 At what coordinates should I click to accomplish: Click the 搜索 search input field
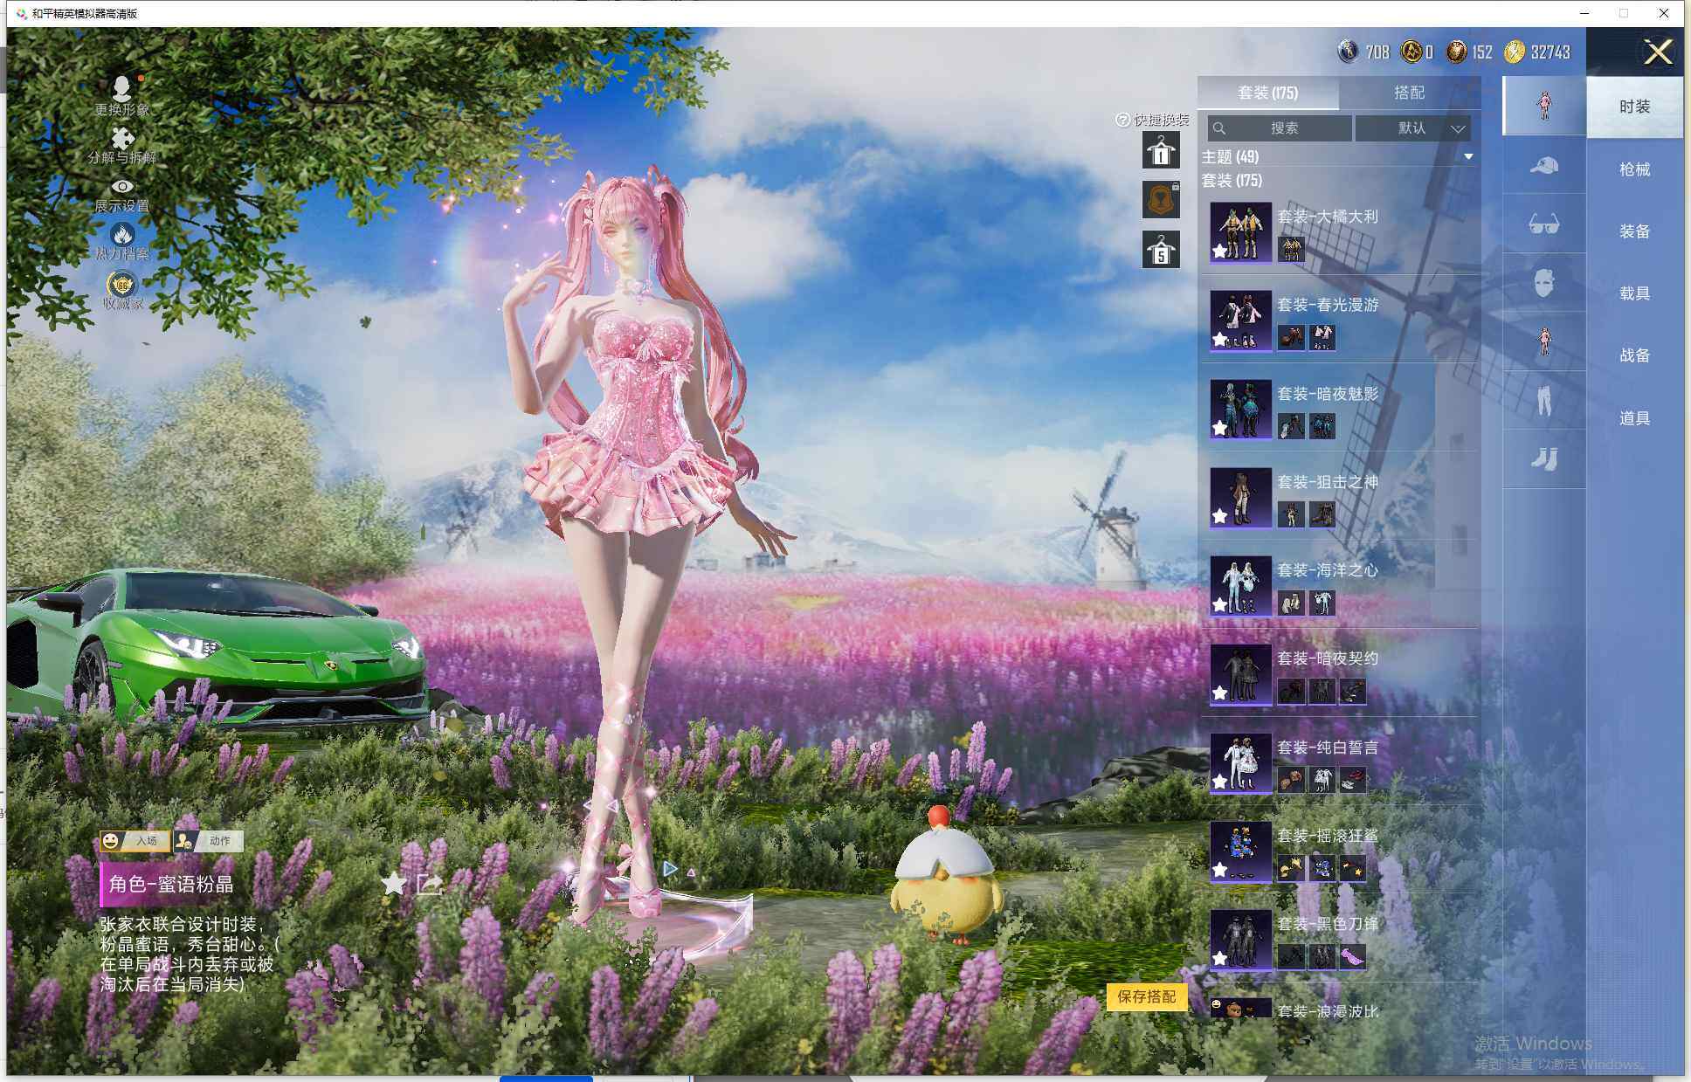(1280, 128)
